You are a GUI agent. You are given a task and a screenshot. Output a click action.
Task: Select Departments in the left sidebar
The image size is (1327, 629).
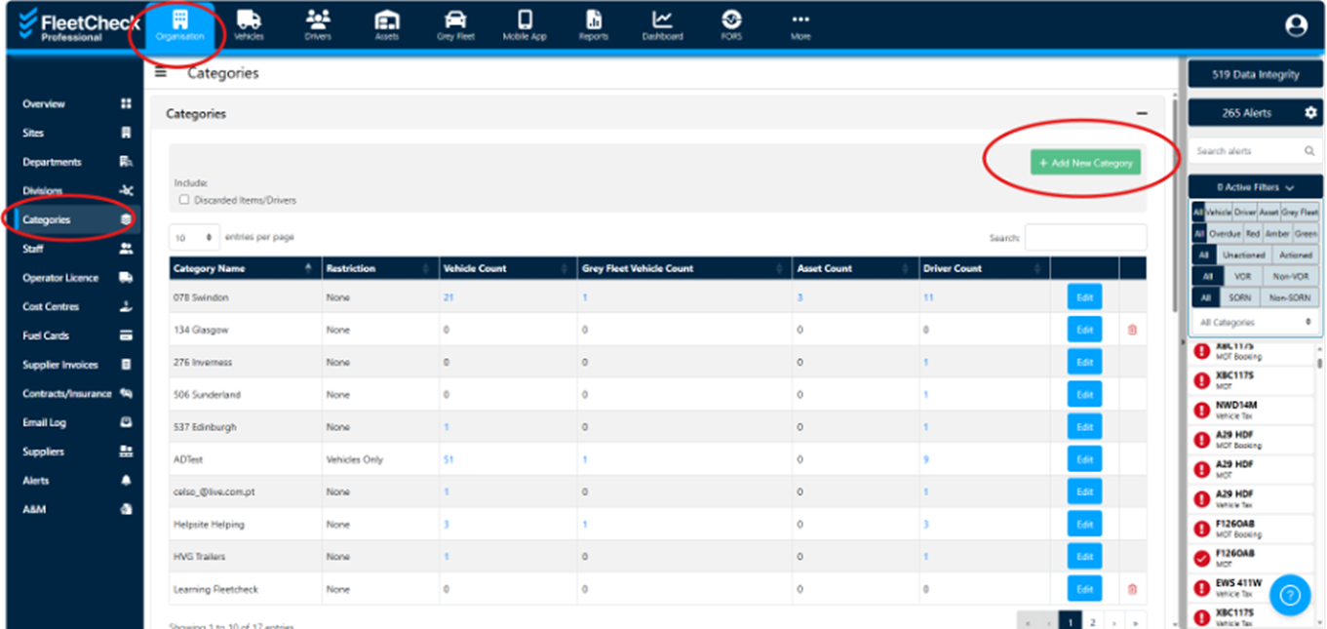53,162
